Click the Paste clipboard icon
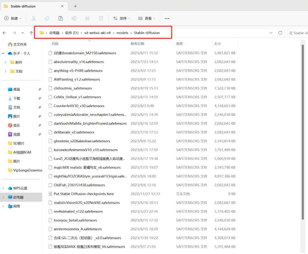Screen dimensions: 308x254 point(60,19)
